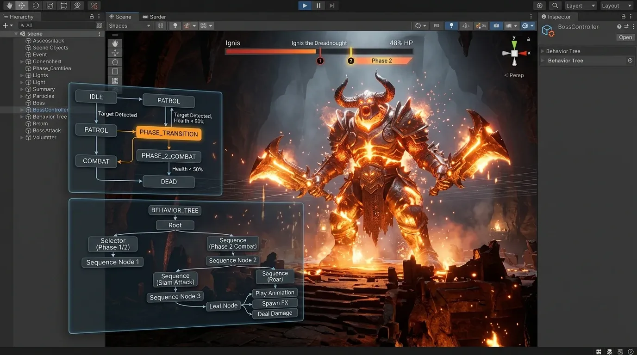Screen dimensions: 637x355
Task: Toggle the blue-highlighted lightbulb scene lighting button
Action: (451, 26)
